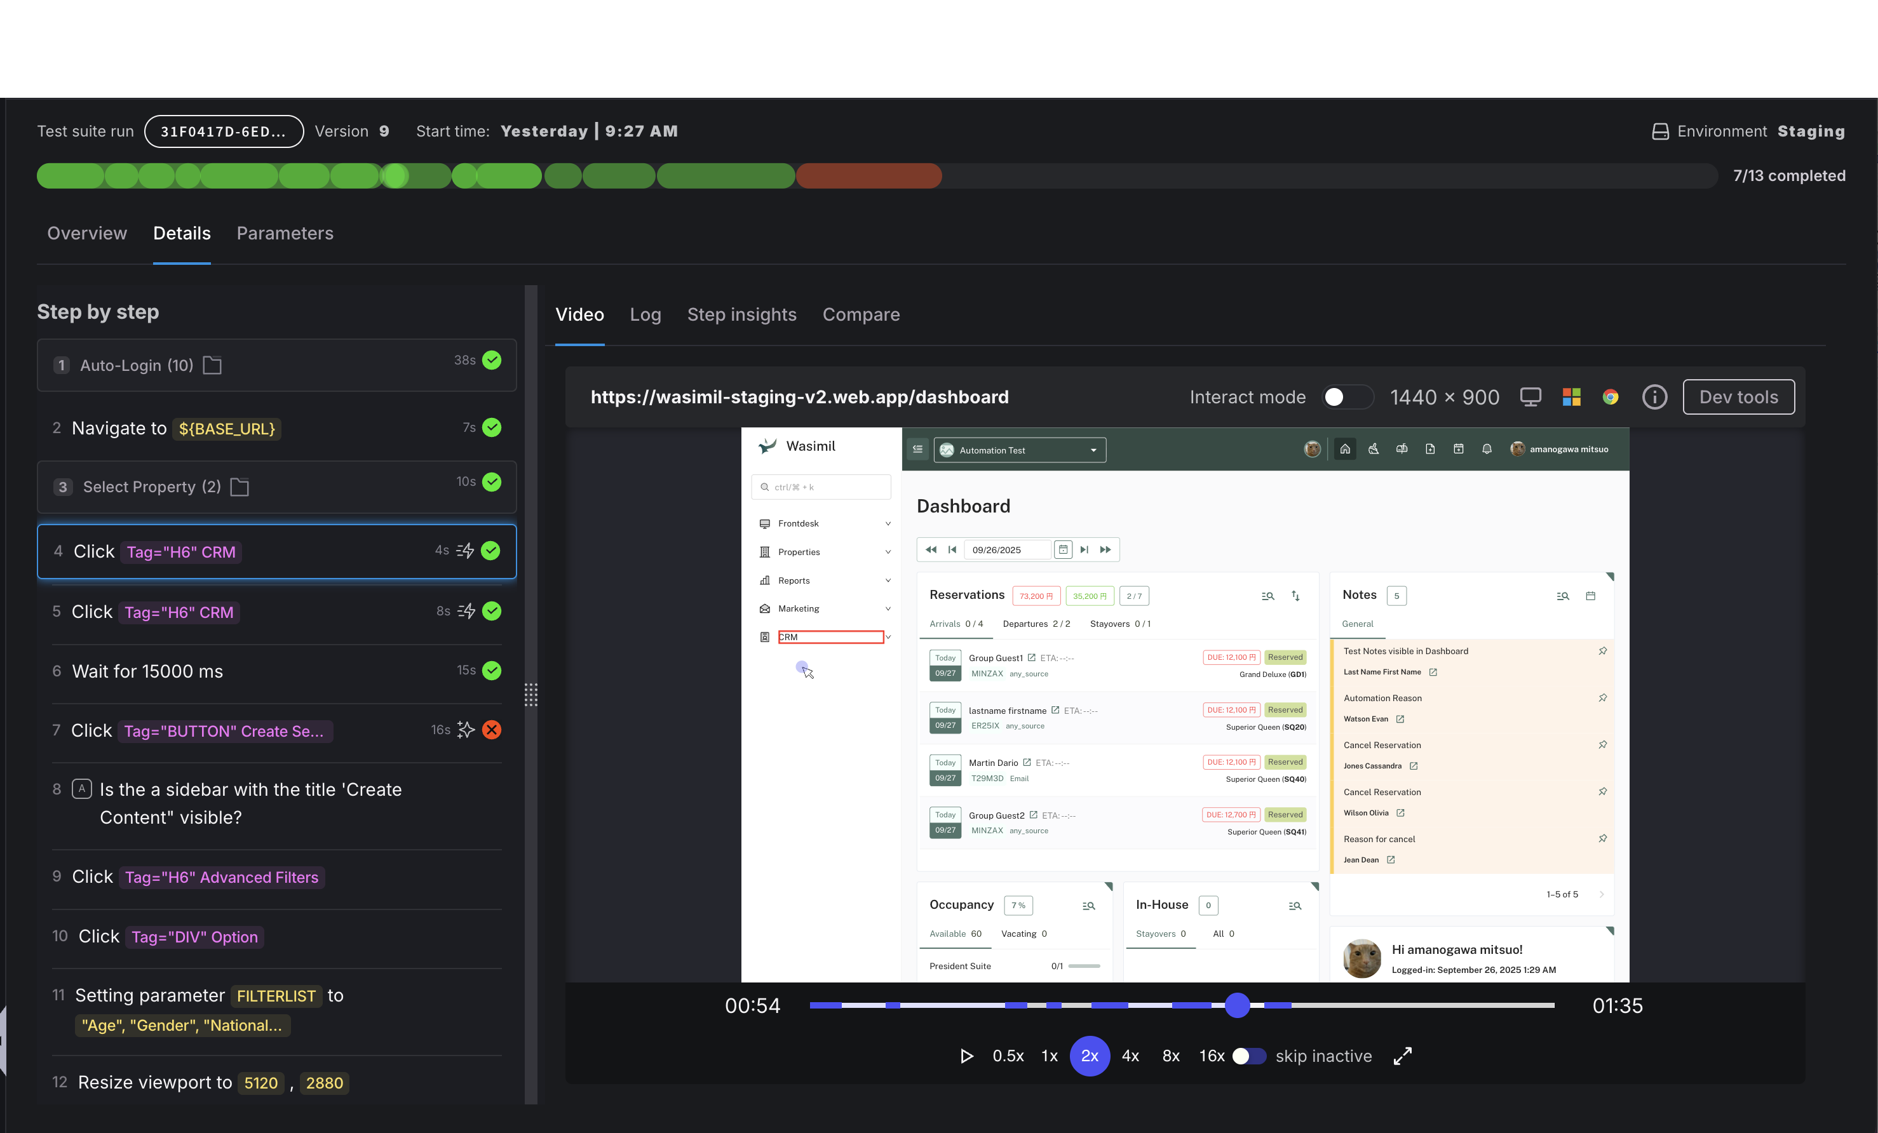Toggle the pin on the Automation Reason note
Image resolution: width=1878 pixels, height=1133 pixels.
point(1603,697)
